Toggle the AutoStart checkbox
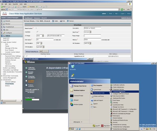The height and width of the screenshot is (131, 157). click(37, 32)
